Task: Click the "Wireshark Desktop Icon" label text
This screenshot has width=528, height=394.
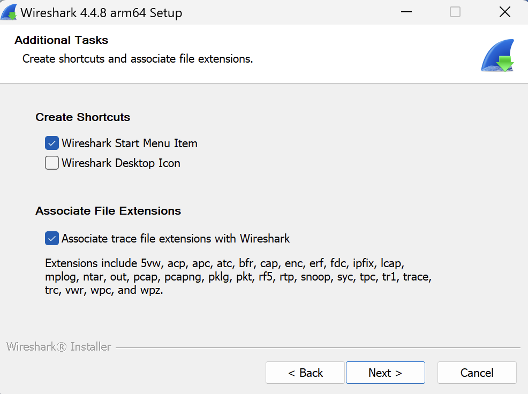Action: tap(121, 163)
